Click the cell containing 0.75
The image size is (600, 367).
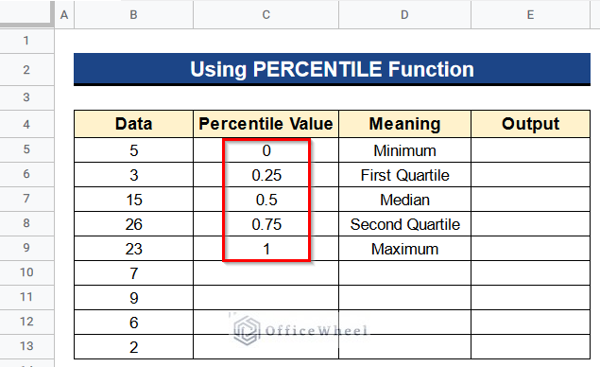(266, 224)
